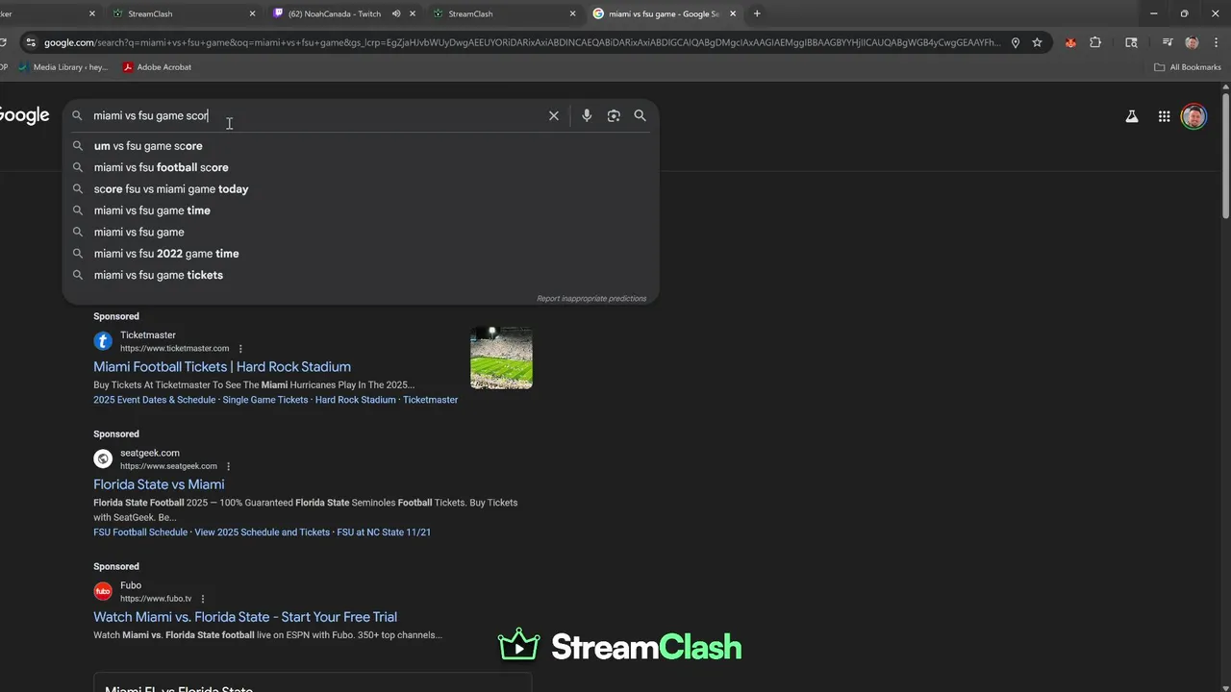The width and height of the screenshot is (1231, 692).
Task: Open the tab search icon in toolbar
Action: (x=1131, y=42)
